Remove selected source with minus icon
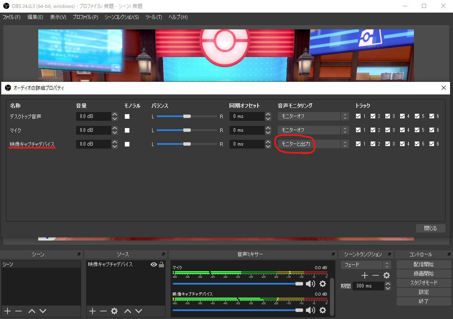Image resolution: width=453 pixels, height=319 pixels. coord(103,311)
